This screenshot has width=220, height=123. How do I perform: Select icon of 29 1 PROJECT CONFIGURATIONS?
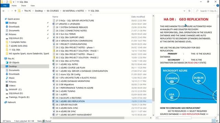(54, 44)
